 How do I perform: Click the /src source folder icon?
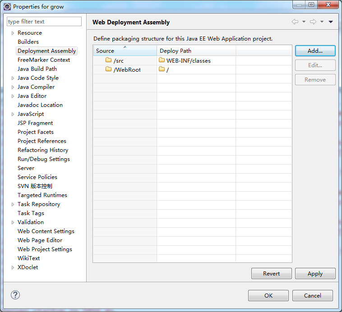coord(108,60)
